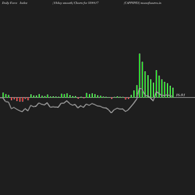Click the smoothed line trough near the red bars

click(x=22, y=112)
